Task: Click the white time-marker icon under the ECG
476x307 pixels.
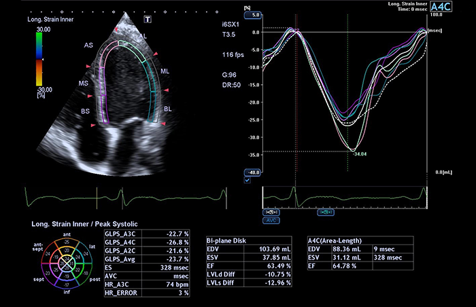Action: (x=271, y=213)
